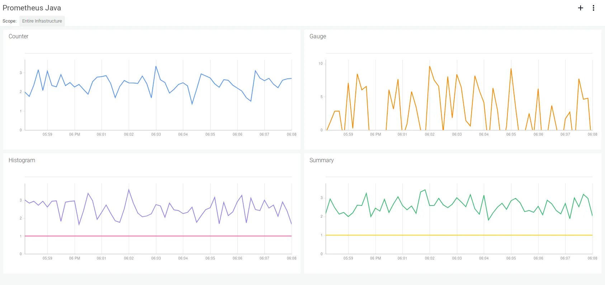Click the Summary panel title

tap(321, 160)
